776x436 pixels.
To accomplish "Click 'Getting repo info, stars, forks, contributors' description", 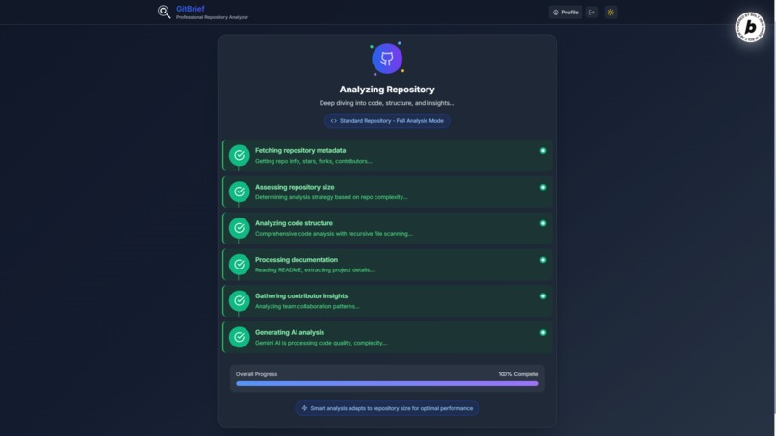I will [313, 161].
